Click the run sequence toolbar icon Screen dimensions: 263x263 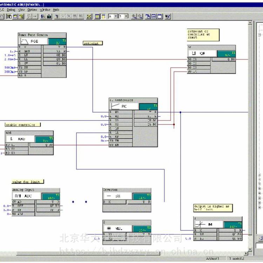click(x=21, y=16)
